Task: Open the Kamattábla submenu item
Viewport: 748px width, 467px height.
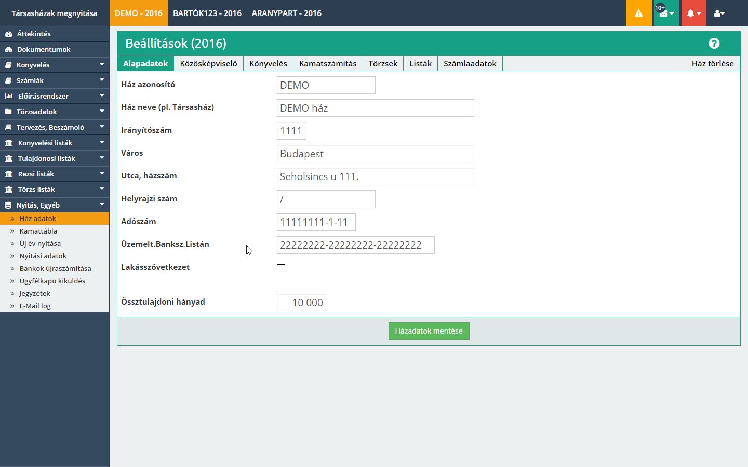Action: tap(38, 231)
